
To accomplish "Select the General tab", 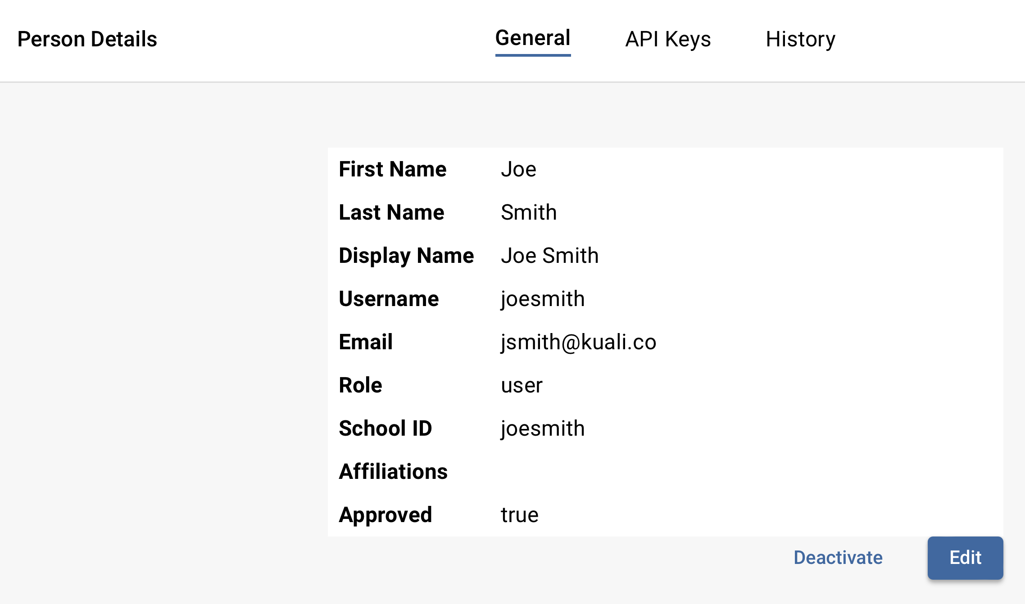I will [x=532, y=38].
